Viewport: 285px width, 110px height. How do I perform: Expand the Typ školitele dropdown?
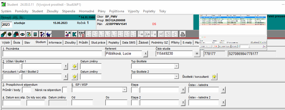pos(176,66)
